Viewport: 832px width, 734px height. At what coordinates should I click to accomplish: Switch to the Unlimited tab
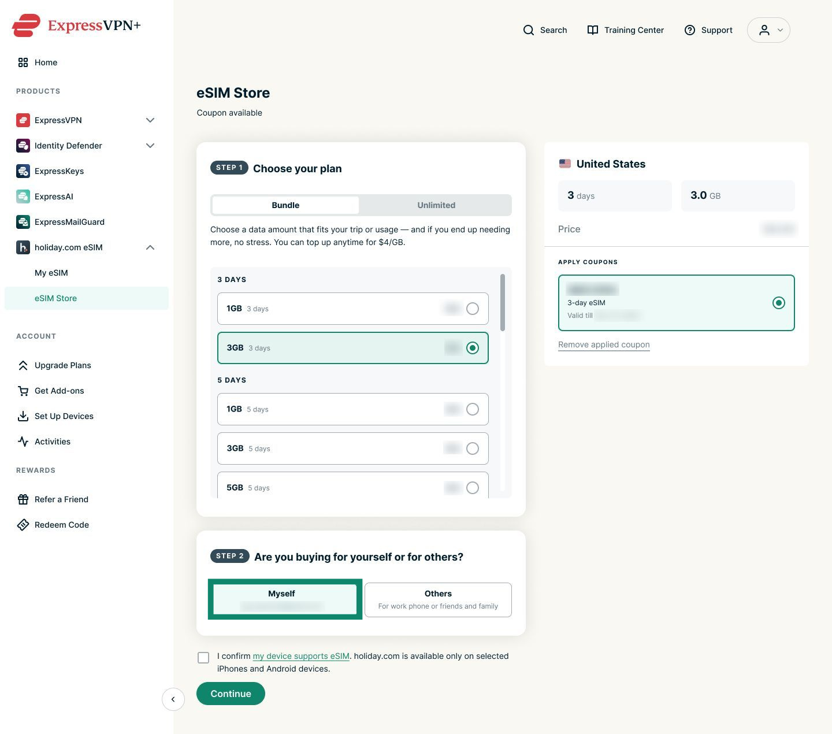tap(436, 205)
